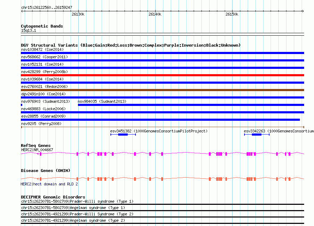Click the Disease Genes (OMIM) track title
Viewport: 314px width, 226px height.
coord(46,171)
